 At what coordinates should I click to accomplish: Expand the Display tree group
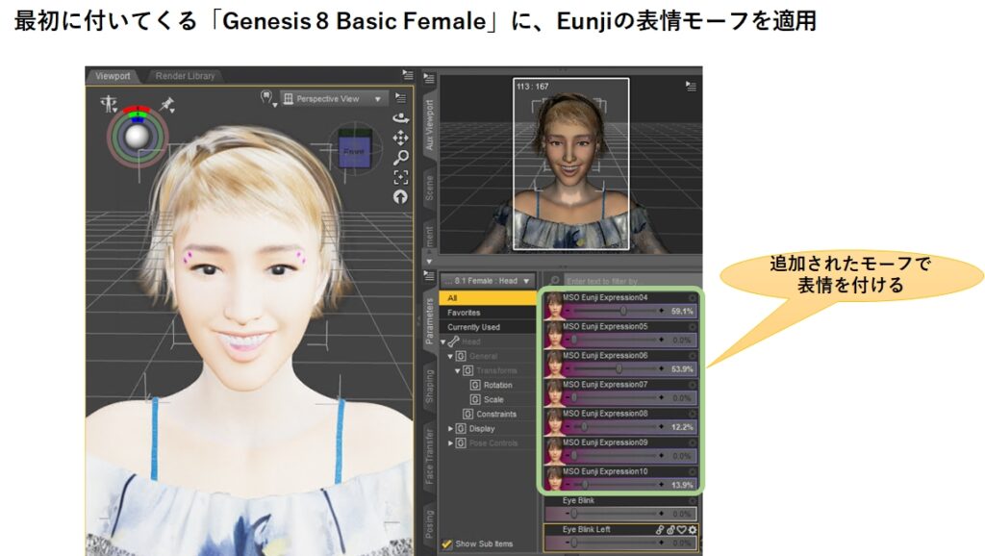pos(451,429)
